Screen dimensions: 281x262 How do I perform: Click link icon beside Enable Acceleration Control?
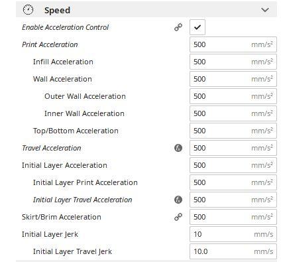[x=178, y=27]
